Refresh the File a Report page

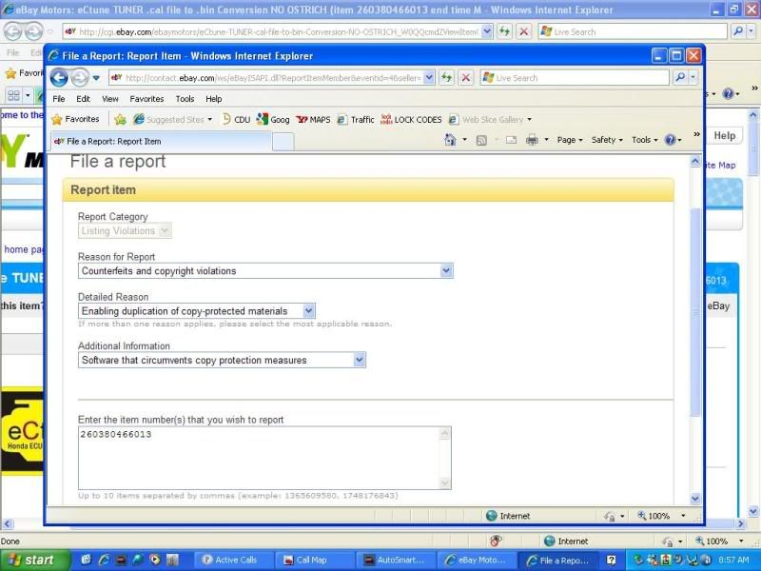click(446, 78)
